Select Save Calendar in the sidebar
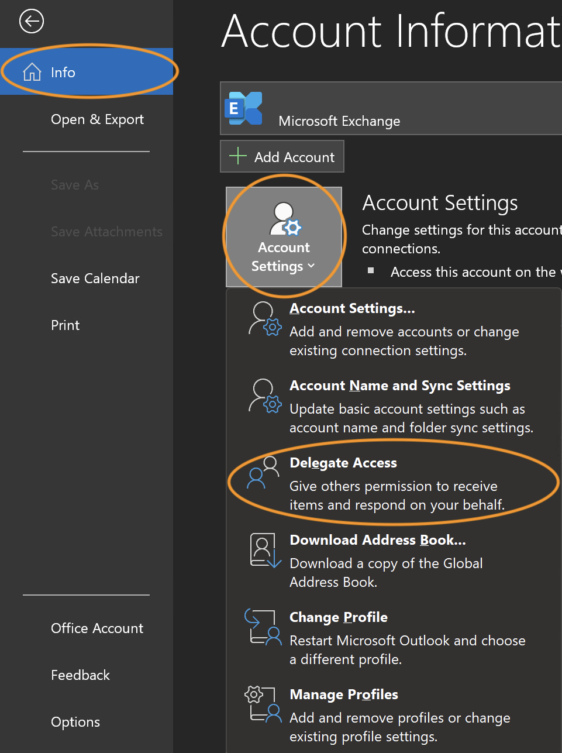The width and height of the screenshot is (562, 753). tap(87, 278)
